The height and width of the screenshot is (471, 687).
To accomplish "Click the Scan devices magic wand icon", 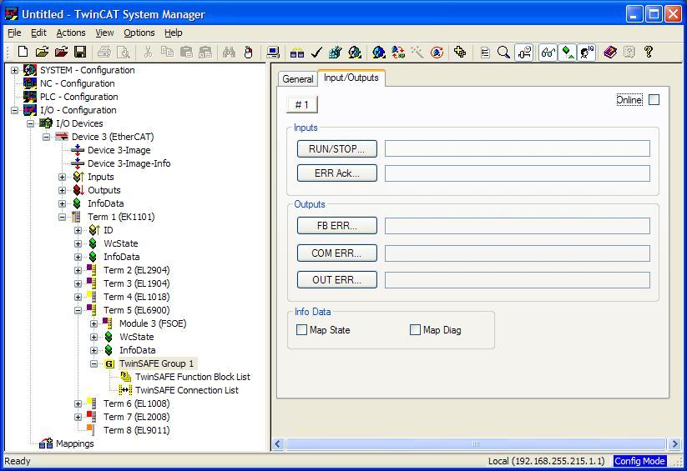I will coord(417,52).
